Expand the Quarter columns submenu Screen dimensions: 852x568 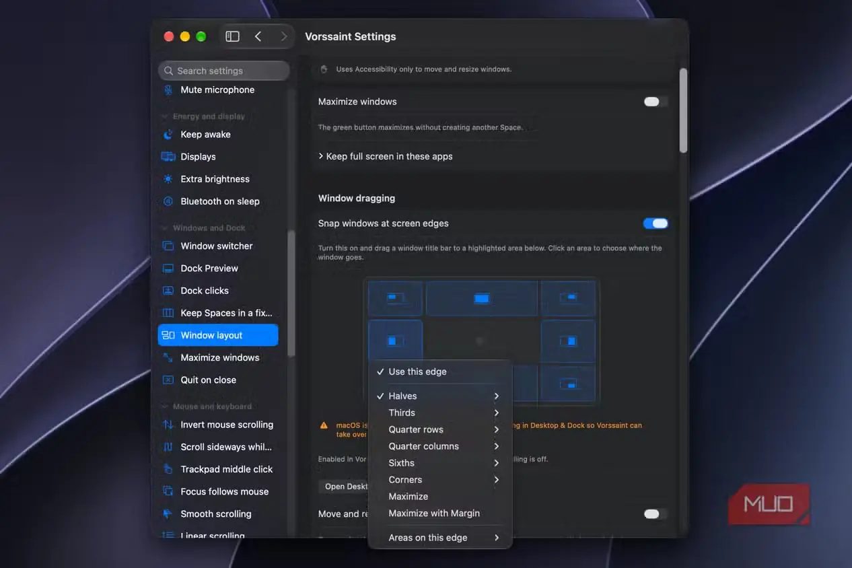(x=497, y=446)
